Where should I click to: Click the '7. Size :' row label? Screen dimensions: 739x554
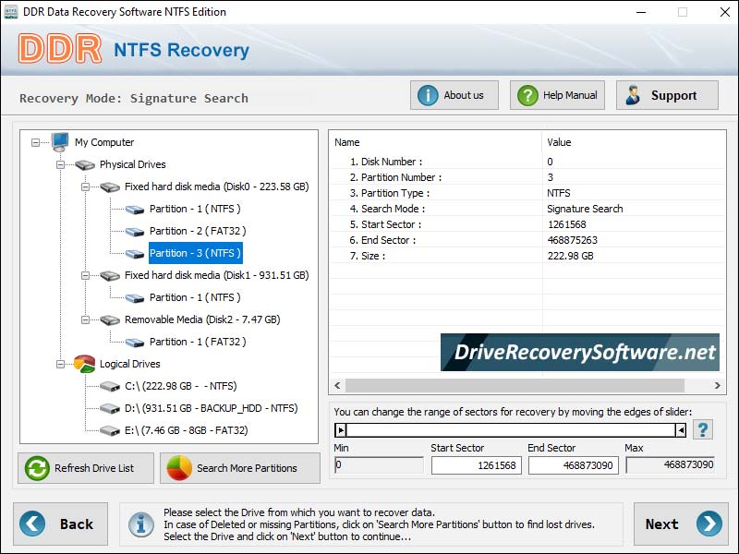(x=367, y=257)
